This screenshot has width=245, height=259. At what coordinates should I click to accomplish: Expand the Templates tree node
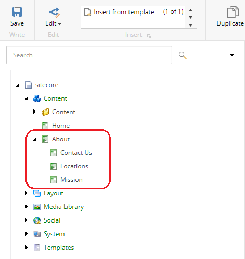[x=26, y=248]
